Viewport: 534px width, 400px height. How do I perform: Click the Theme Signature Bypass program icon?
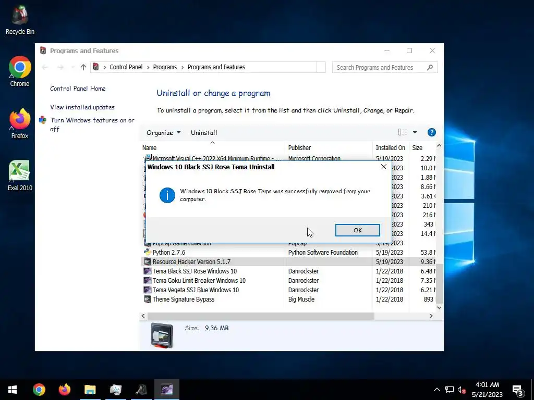pos(147,299)
